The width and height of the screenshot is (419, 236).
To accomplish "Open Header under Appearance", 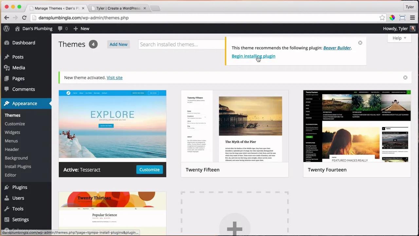I will (12, 149).
